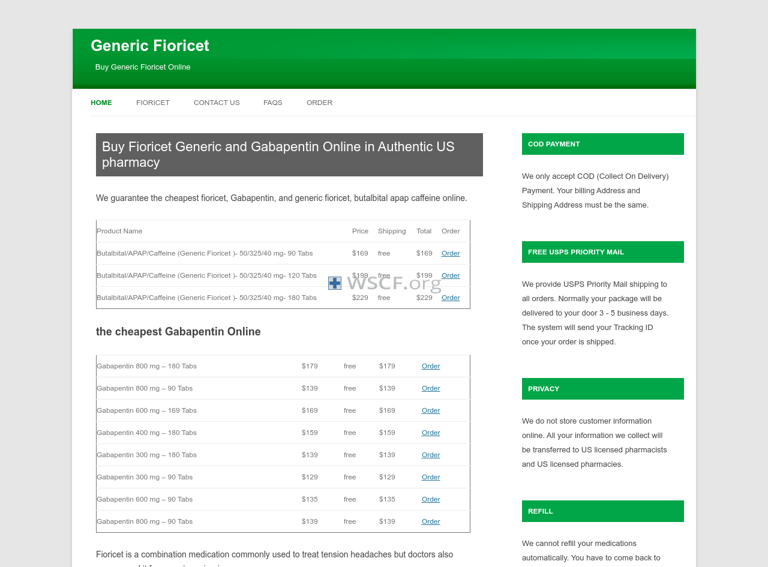Go to the HOME menu item

[x=101, y=103]
